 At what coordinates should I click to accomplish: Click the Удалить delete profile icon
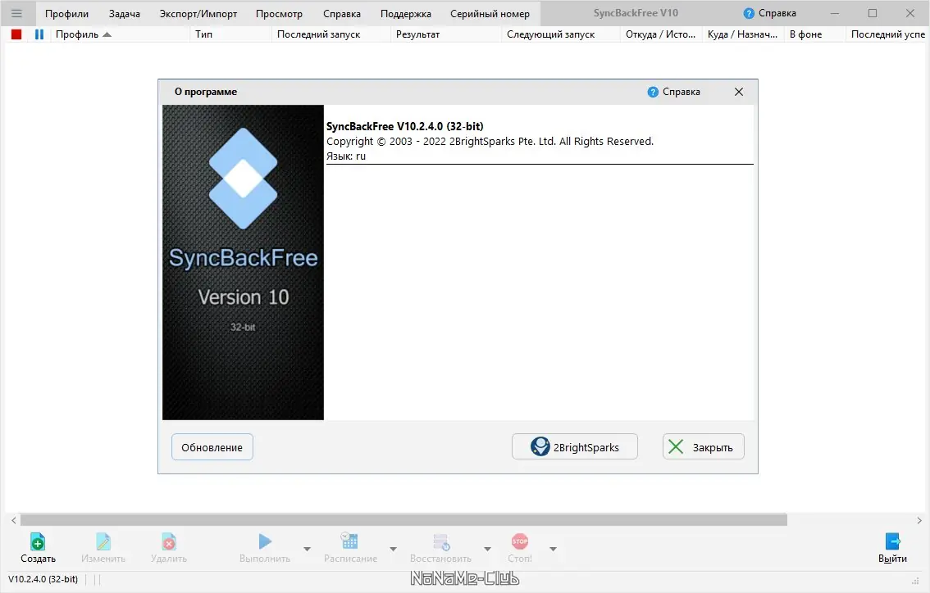168,541
